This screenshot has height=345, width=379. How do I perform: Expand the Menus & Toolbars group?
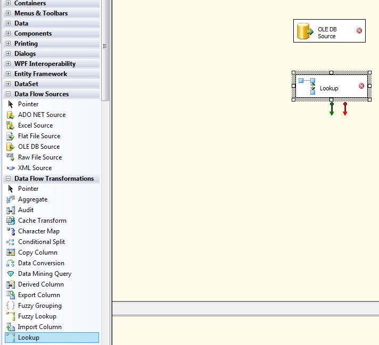coord(8,13)
